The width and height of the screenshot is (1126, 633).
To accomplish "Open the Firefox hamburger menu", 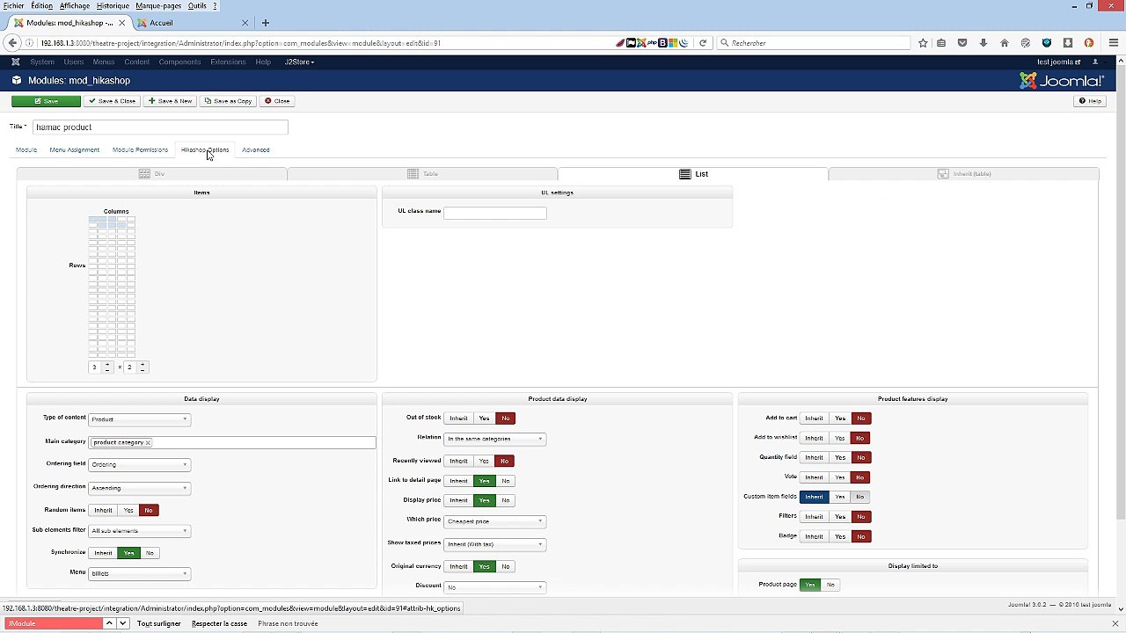I will pos(1114,43).
